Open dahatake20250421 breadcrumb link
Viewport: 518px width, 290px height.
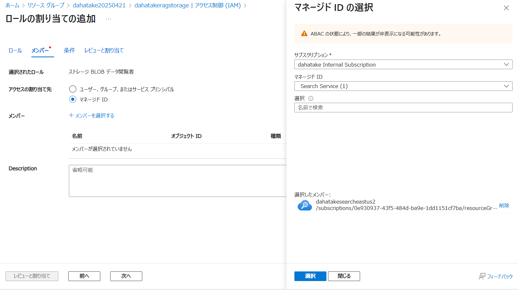tap(99, 5)
